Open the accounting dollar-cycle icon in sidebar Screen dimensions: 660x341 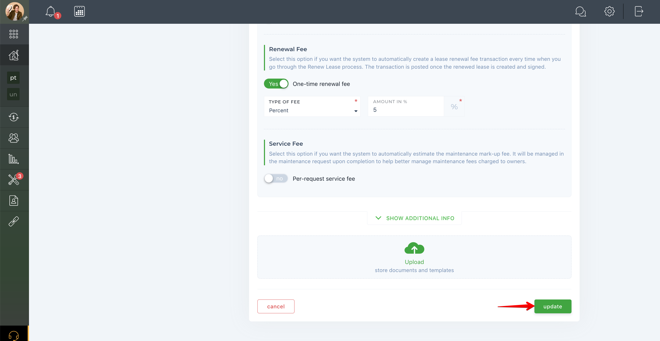[14, 117]
